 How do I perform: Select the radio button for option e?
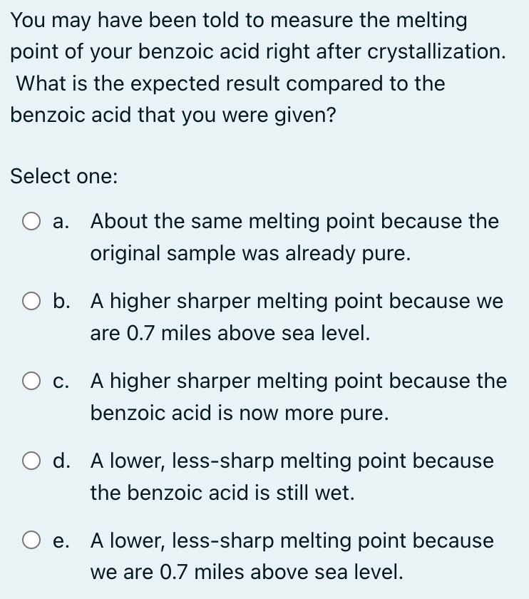coord(31,541)
